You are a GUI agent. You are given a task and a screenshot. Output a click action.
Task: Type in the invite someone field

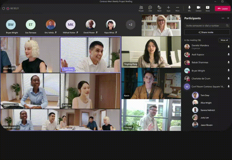pos(204,26)
